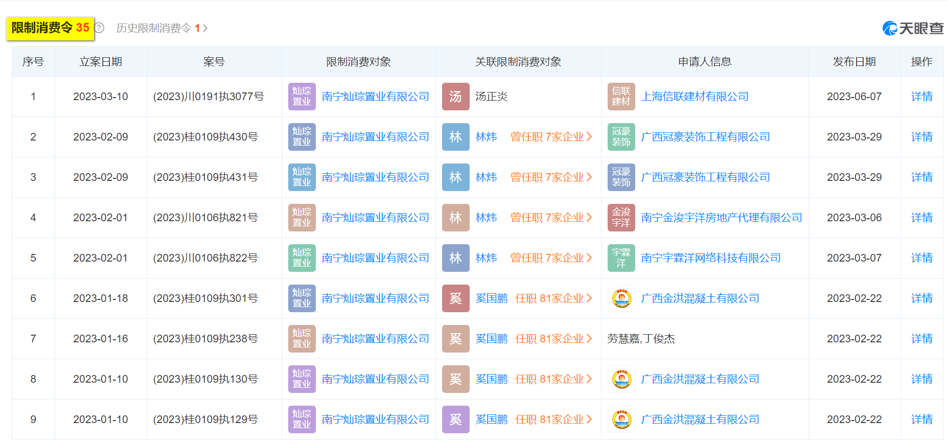
Task: Open 历史限制消费令 1 link
Action: (161, 28)
